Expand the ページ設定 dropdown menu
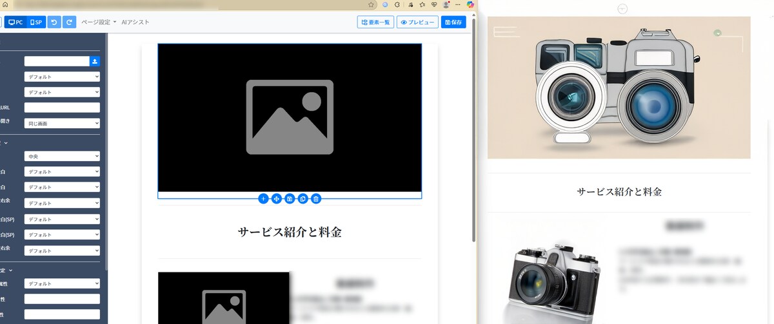Viewport: 774px width, 324px height. [x=99, y=22]
